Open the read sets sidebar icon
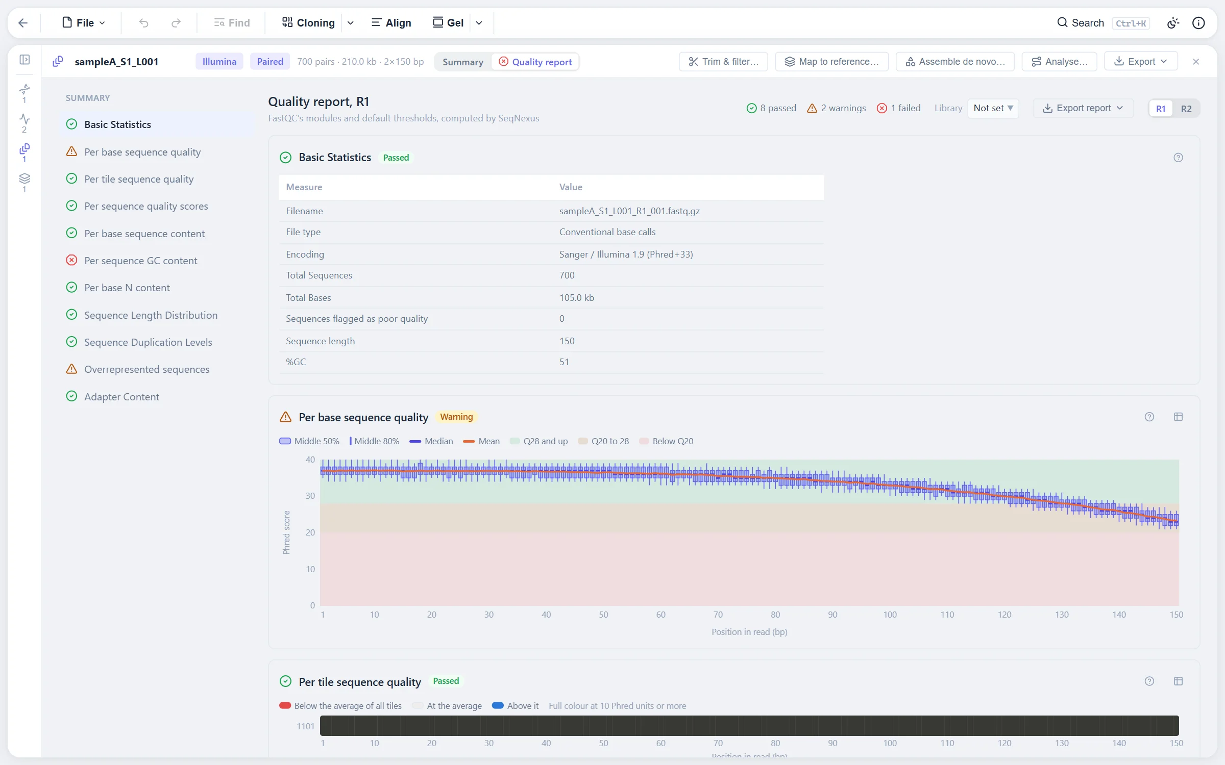Viewport: 1225px width, 765px height. click(x=24, y=152)
